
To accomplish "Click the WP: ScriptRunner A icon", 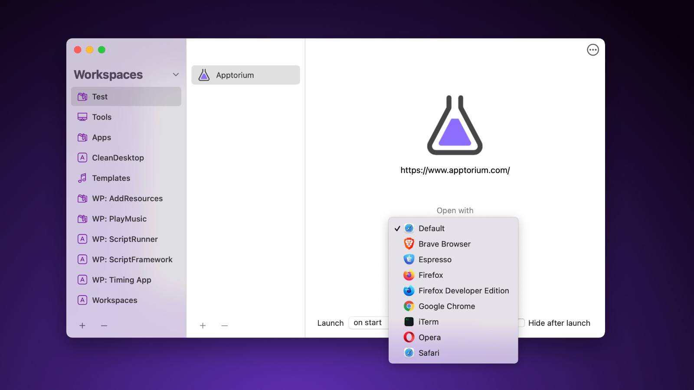I will point(82,239).
